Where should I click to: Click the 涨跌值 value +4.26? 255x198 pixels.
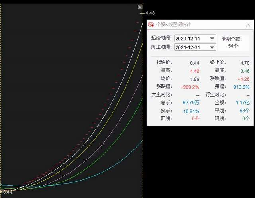(243, 79)
